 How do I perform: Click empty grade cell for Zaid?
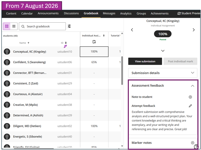94,84
